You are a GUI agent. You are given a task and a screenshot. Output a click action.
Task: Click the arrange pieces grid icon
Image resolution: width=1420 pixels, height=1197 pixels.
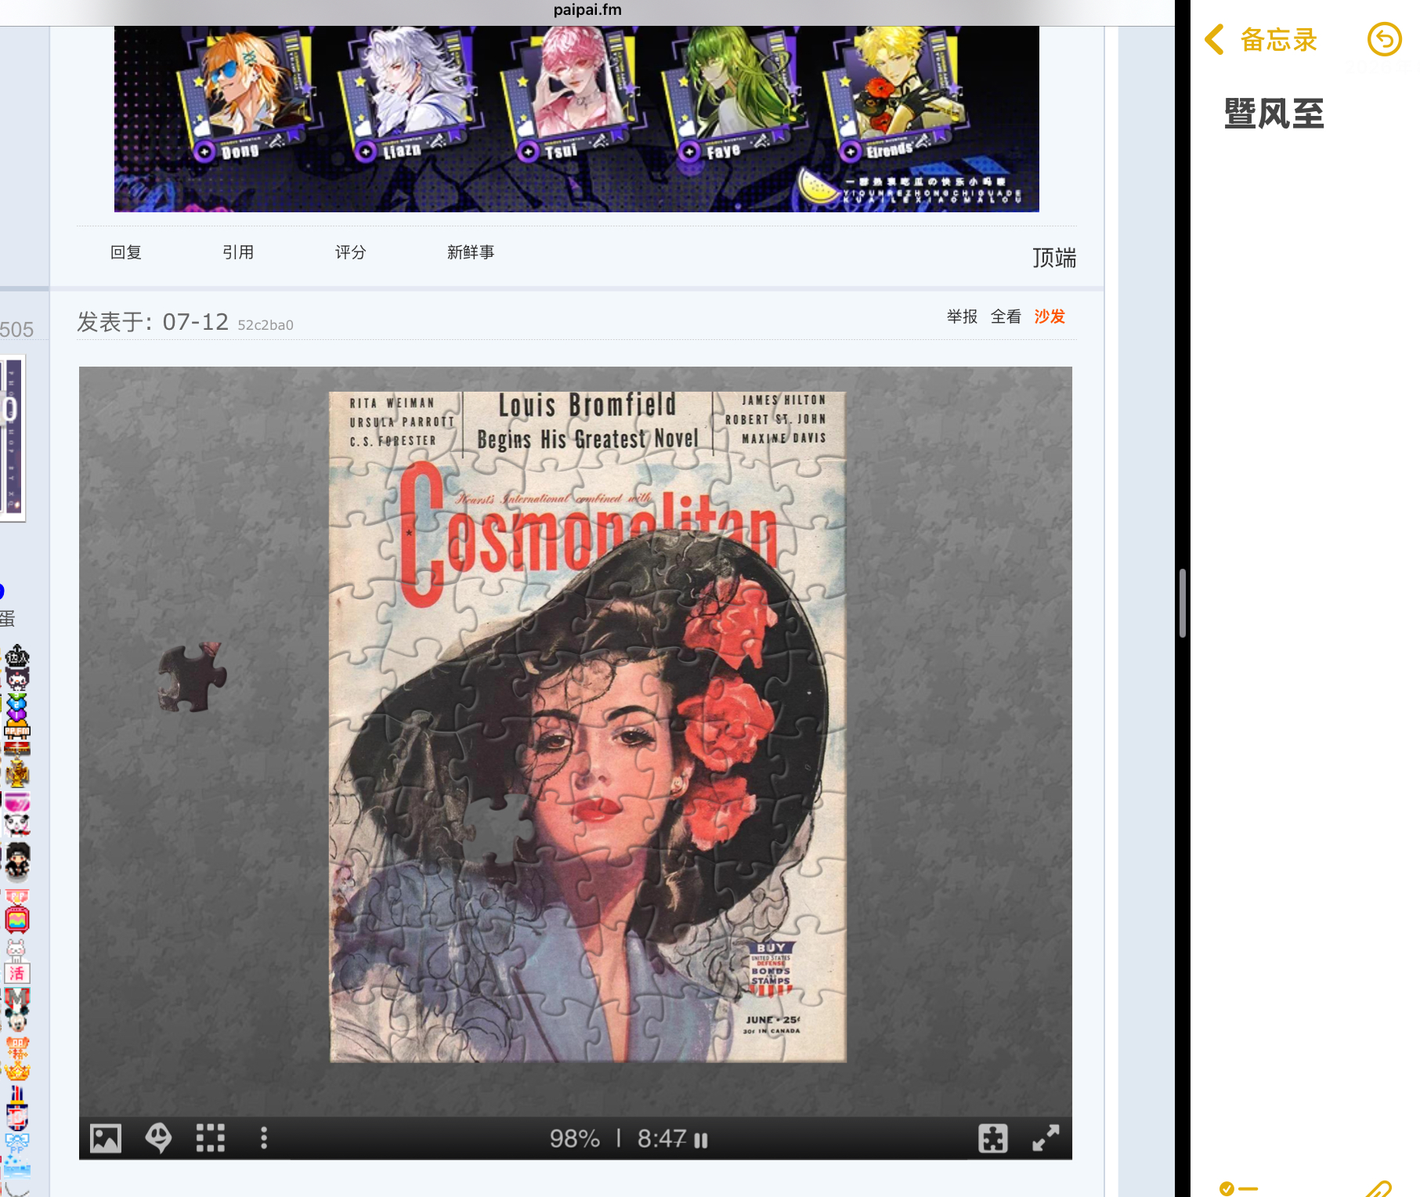point(211,1138)
